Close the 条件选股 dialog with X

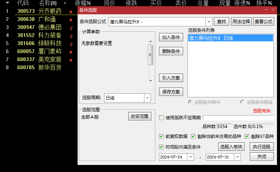(x=273, y=10)
